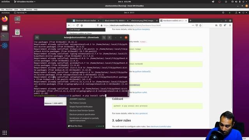The height and width of the screenshot is (140, 249).
Task: Open The Python Console sidebar entry
Action: (78, 103)
